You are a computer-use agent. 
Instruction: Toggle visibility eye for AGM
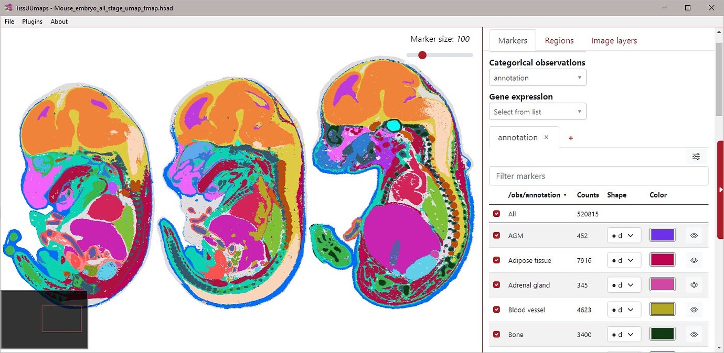pyautogui.click(x=694, y=235)
